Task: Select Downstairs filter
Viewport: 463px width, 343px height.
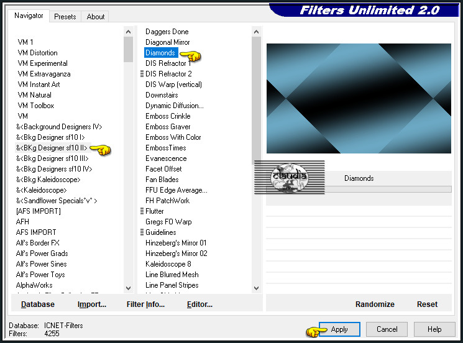Action: tap(162, 95)
